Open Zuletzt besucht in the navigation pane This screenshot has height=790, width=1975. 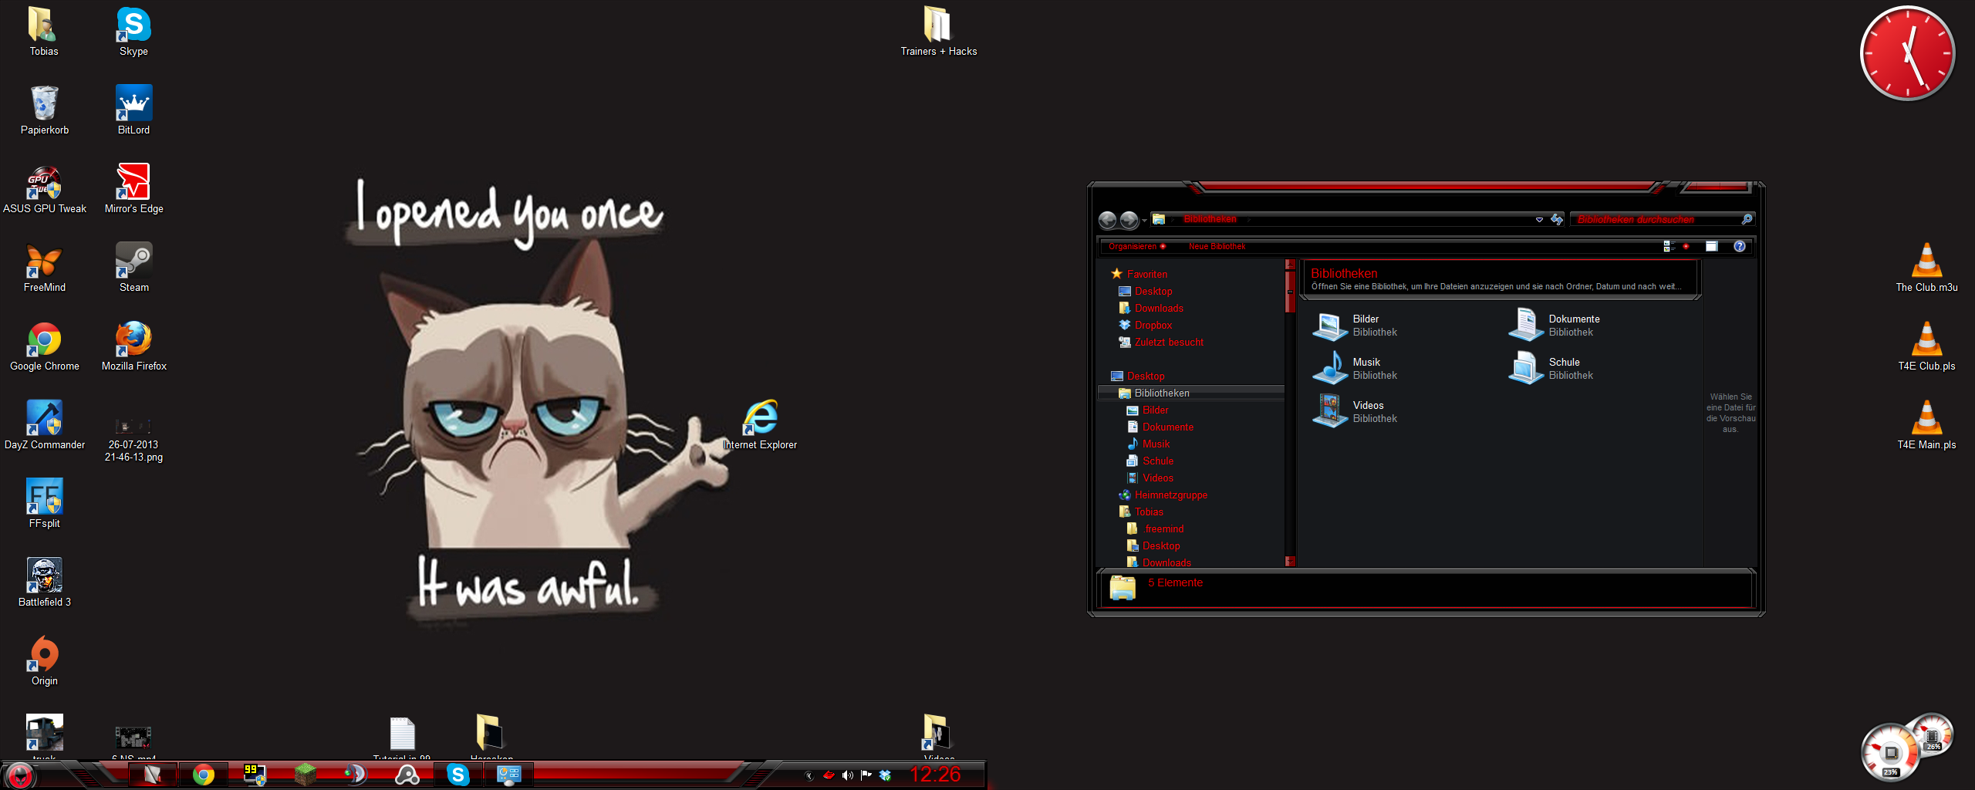point(1161,342)
